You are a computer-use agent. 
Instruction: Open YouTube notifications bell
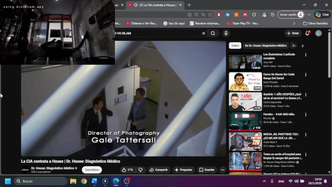click(307, 33)
